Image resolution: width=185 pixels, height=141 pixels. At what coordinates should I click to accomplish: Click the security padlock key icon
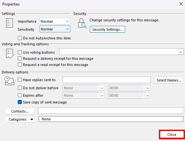[x=82, y=23]
